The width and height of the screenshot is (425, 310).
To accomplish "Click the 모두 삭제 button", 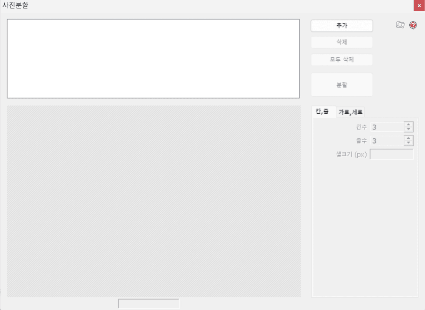I will tap(342, 60).
